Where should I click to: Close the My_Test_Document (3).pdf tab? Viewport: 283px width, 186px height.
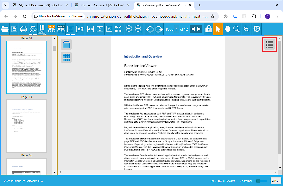pyautogui.click(x=67, y=5)
